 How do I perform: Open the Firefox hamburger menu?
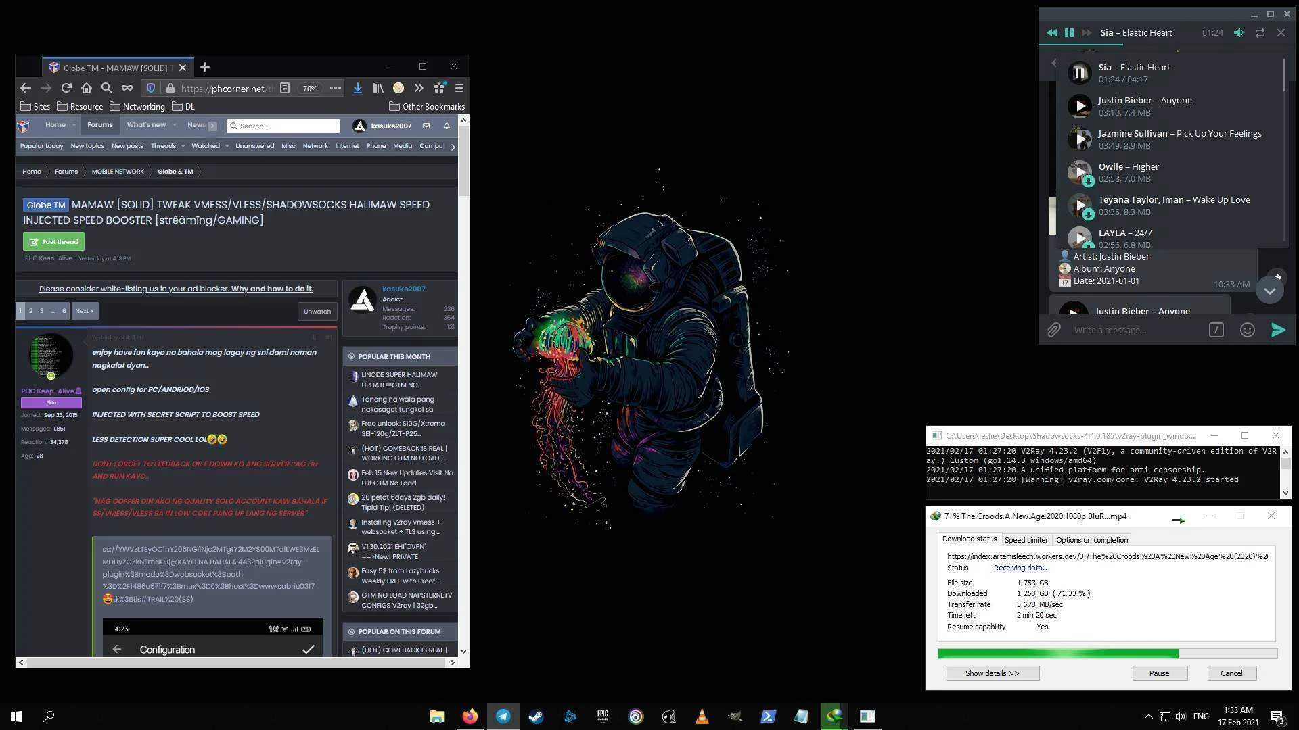459,88
